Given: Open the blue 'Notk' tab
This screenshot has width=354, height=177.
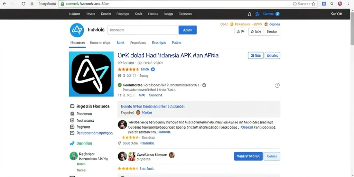Looking at the screenshot, I should tap(121, 43).
